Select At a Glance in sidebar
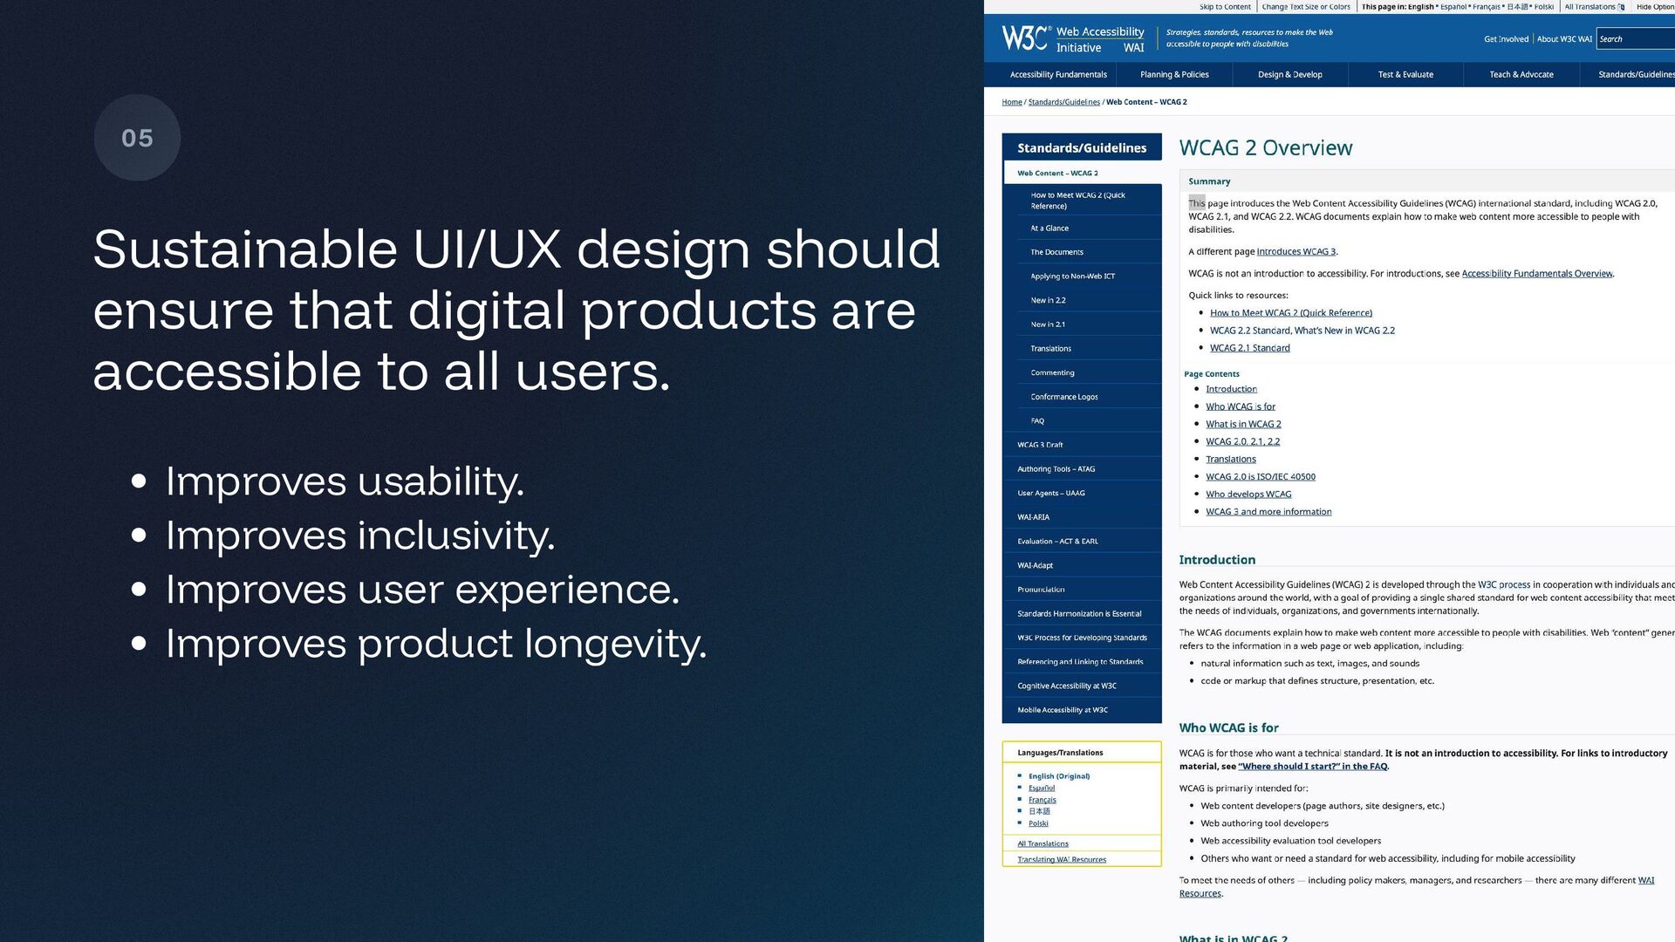This screenshot has width=1675, height=942. click(1049, 229)
